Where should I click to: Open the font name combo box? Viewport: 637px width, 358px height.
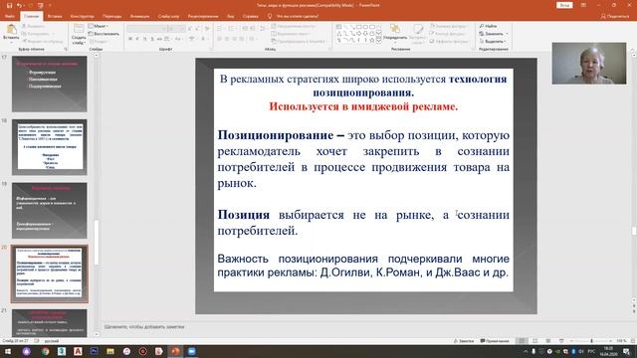(x=146, y=29)
